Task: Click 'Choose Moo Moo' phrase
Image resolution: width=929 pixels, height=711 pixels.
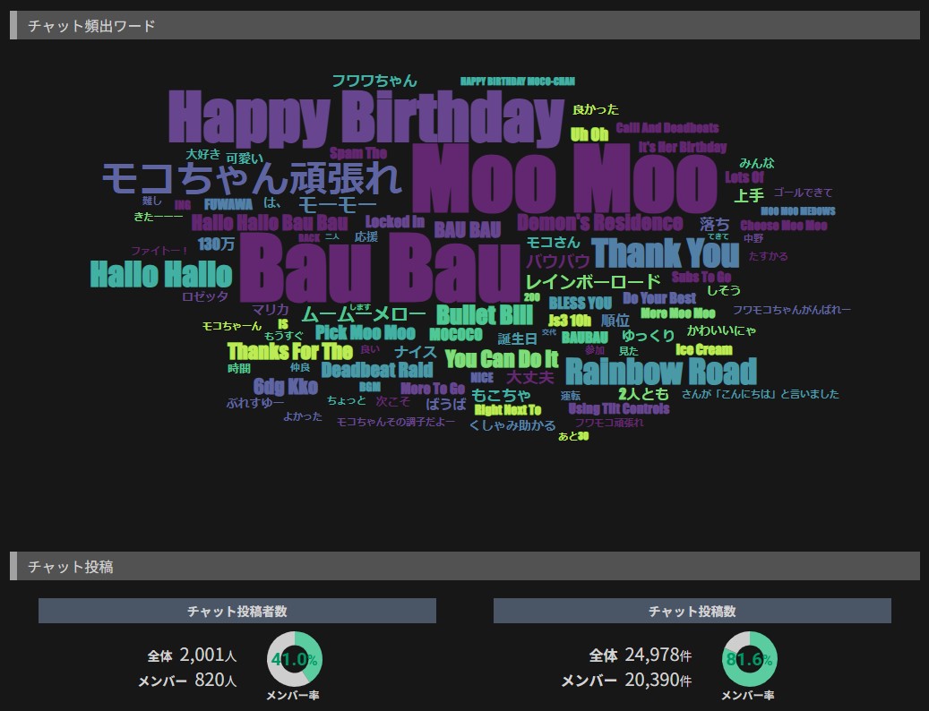Action: click(783, 226)
